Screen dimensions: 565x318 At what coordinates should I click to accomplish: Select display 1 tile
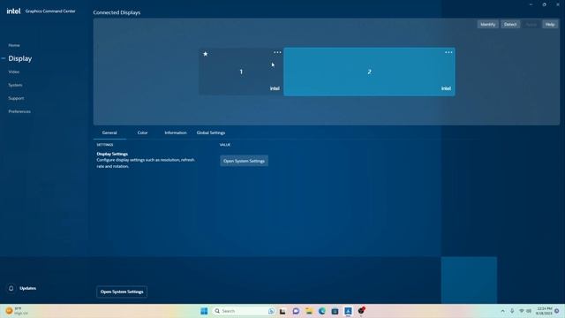(x=241, y=72)
